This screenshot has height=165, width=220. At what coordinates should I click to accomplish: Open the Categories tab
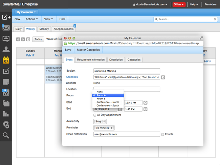point(134,60)
